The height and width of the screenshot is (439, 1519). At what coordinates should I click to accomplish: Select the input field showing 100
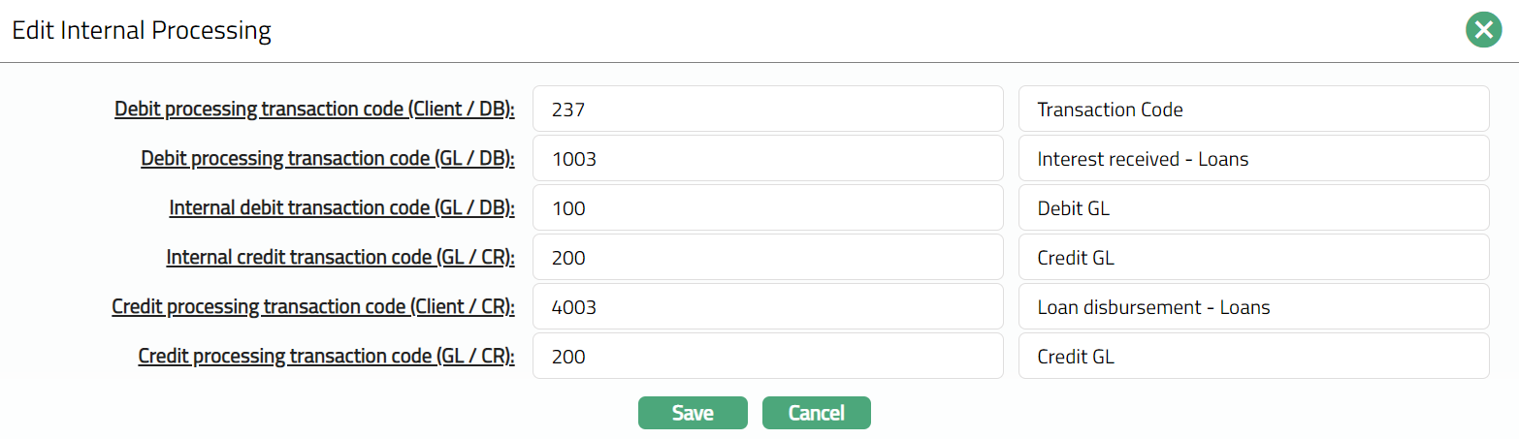(767, 207)
